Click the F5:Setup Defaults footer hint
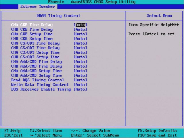This screenshot has height=138, width=184. [157, 131]
